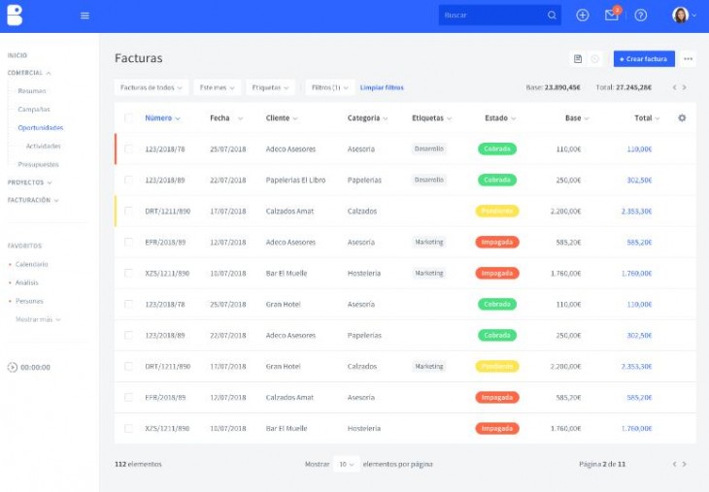Sort by Total column header

coord(647,118)
